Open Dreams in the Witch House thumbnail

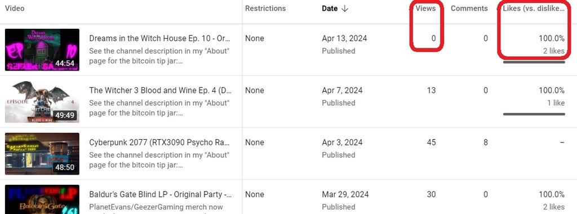point(42,50)
